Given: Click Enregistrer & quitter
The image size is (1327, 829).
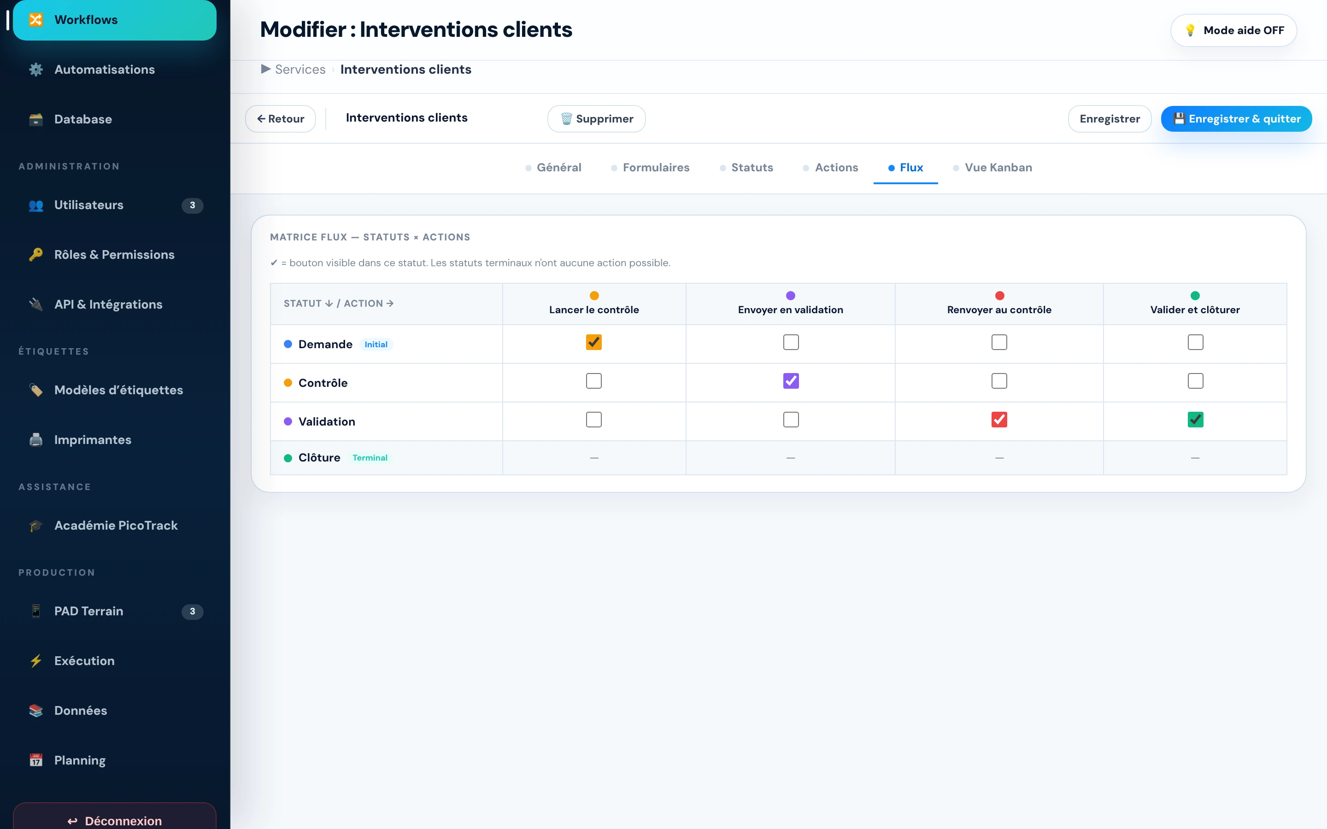Looking at the screenshot, I should click(1237, 119).
